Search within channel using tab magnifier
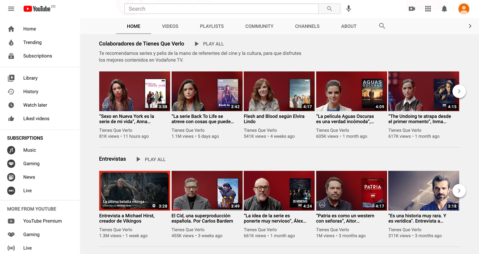The image size is (479, 254). (382, 26)
